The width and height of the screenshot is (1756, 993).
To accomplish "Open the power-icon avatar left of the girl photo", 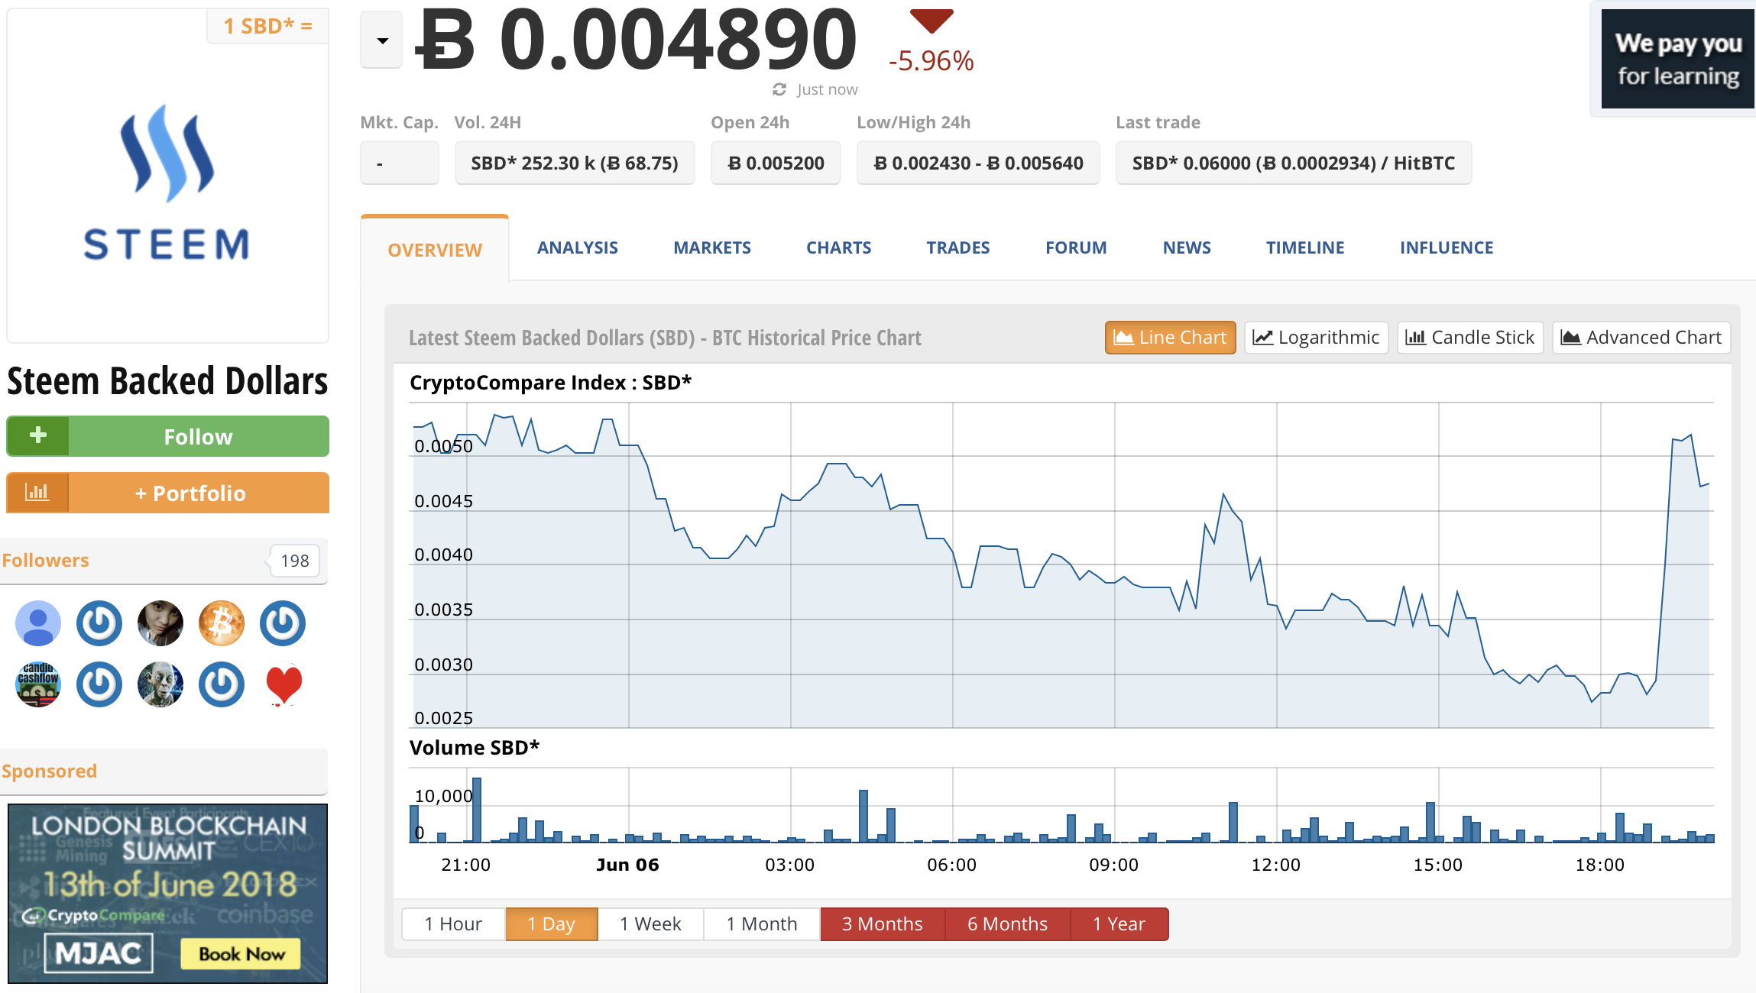I will click(99, 623).
